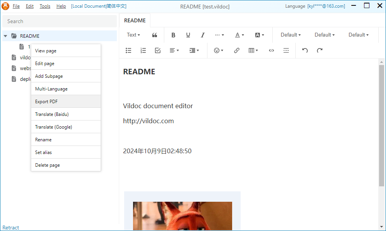The image size is (386, 231).
Task: Insert a blockquote using the quote icon
Action: tap(155, 35)
